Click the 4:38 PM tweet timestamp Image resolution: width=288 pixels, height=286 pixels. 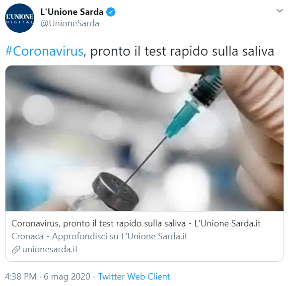[x=21, y=277]
